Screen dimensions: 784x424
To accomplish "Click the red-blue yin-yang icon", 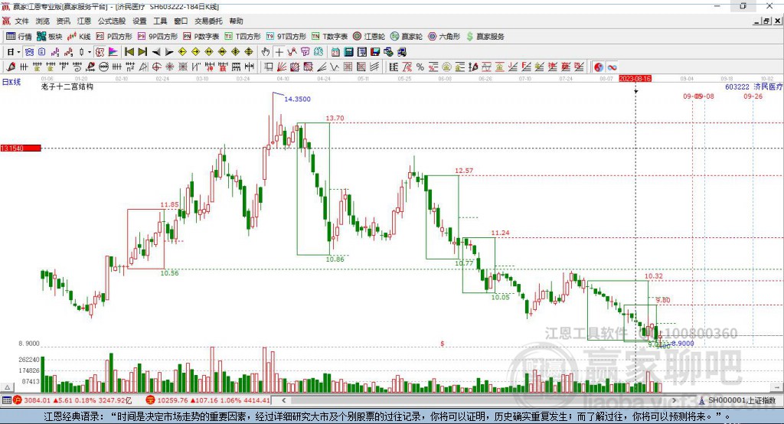I will coord(599,67).
